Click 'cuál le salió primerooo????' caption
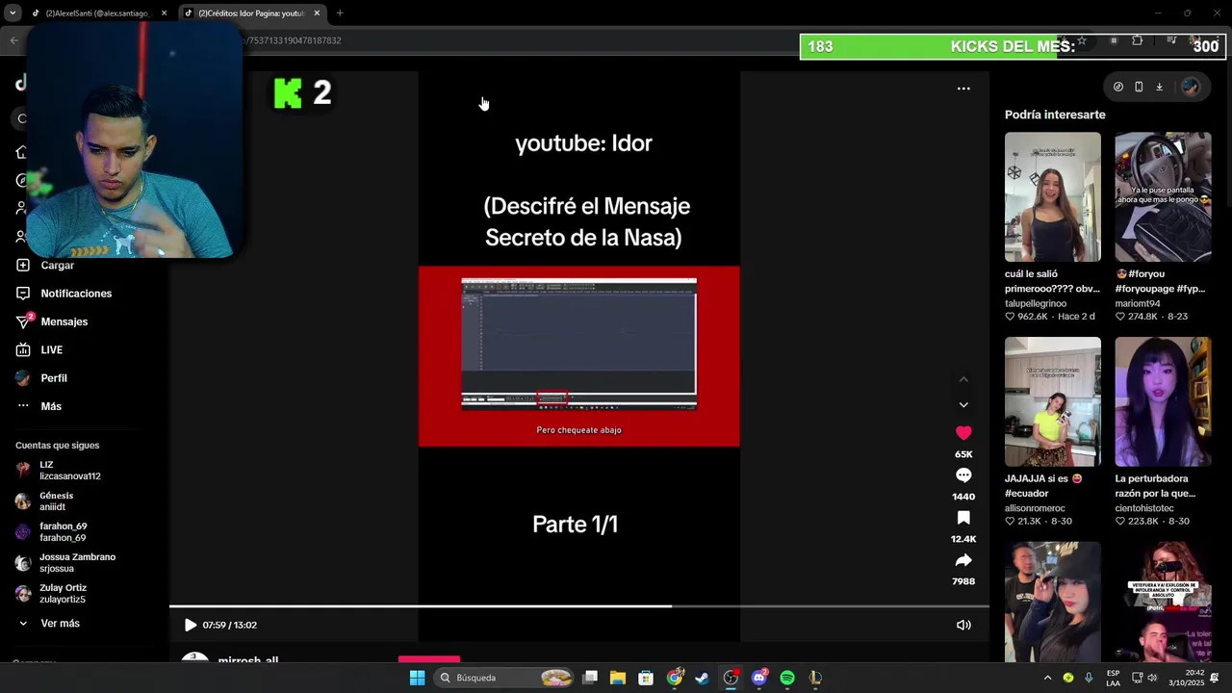This screenshot has width=1232, height=693. 1052,281
